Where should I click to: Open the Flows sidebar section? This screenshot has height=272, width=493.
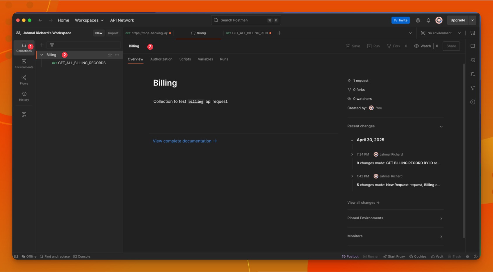pyautogui.click(x=24, y=80)
